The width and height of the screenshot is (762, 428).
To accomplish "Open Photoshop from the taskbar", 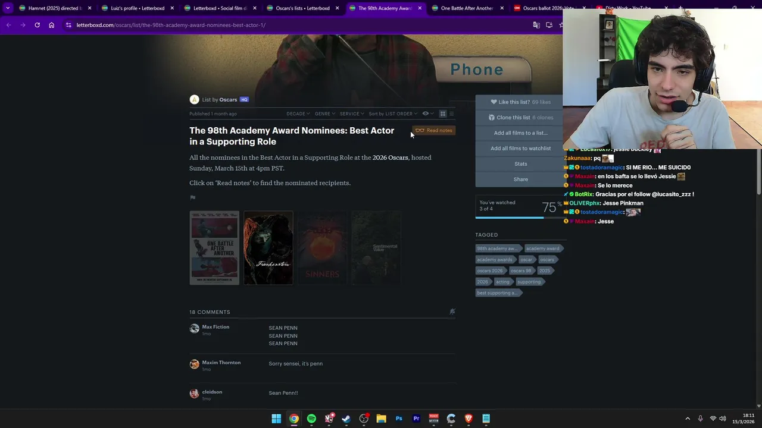I will (399, 418).
